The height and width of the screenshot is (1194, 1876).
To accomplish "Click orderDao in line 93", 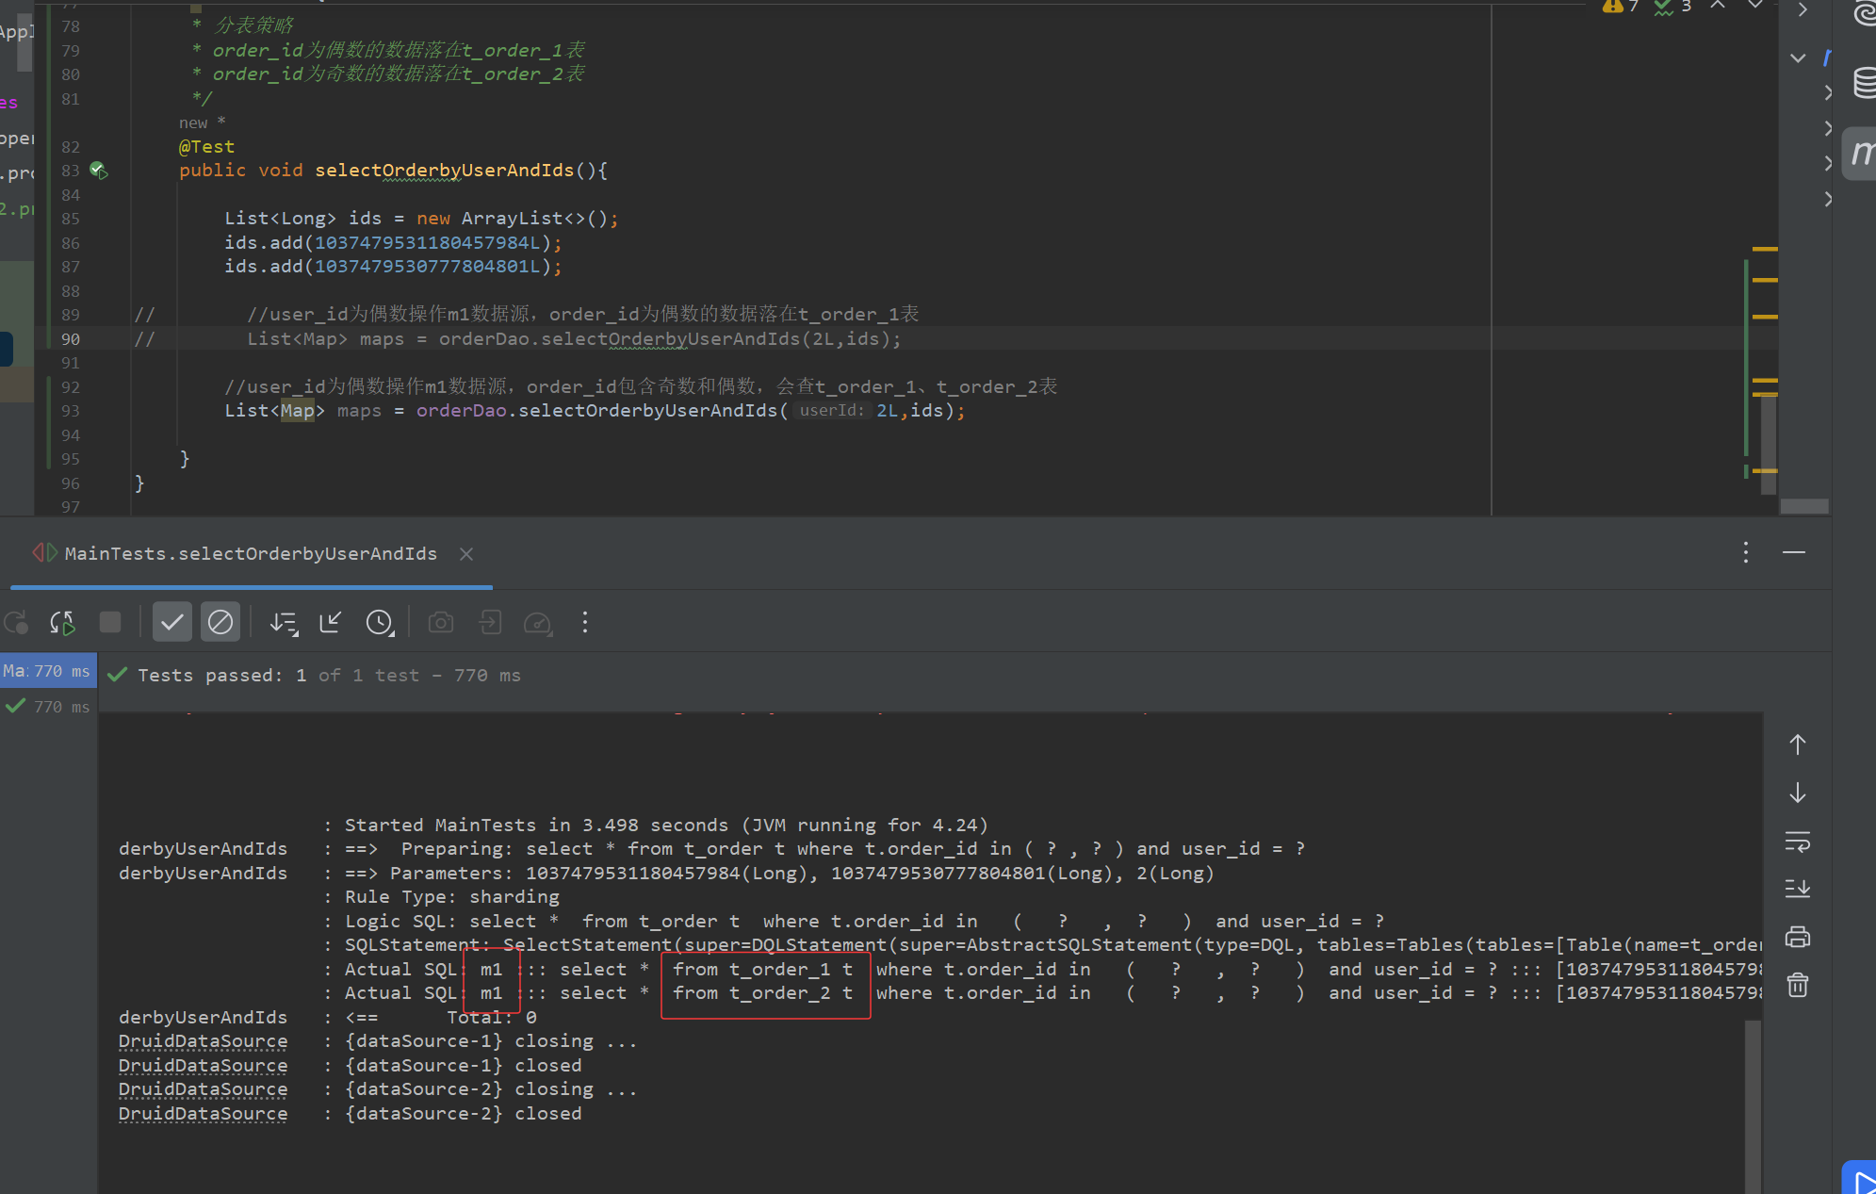I will coord(461,411).
